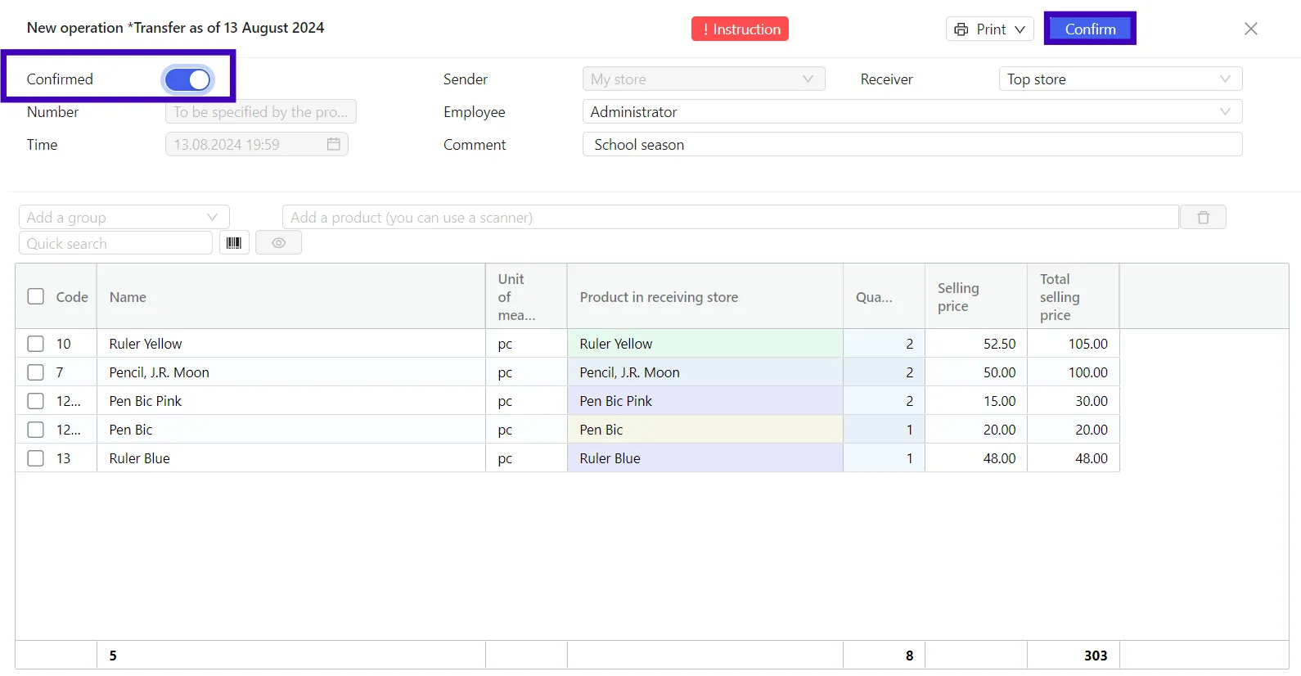Click quantity cell of Pen Bic row
The height and width of the screenshot is (676, 1301).
point(884,430)
